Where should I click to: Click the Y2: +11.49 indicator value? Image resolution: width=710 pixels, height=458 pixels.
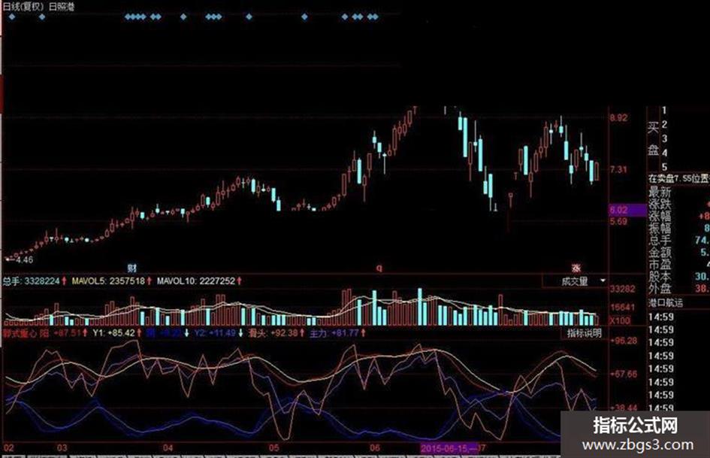[x=215, y=333]
